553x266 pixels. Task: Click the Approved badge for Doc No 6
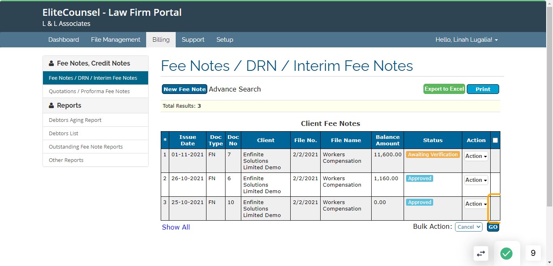[x=419, y=179]
